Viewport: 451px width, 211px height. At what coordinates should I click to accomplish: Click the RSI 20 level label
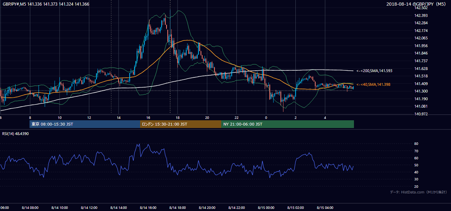pyautogui.click(x=416, y=186)
